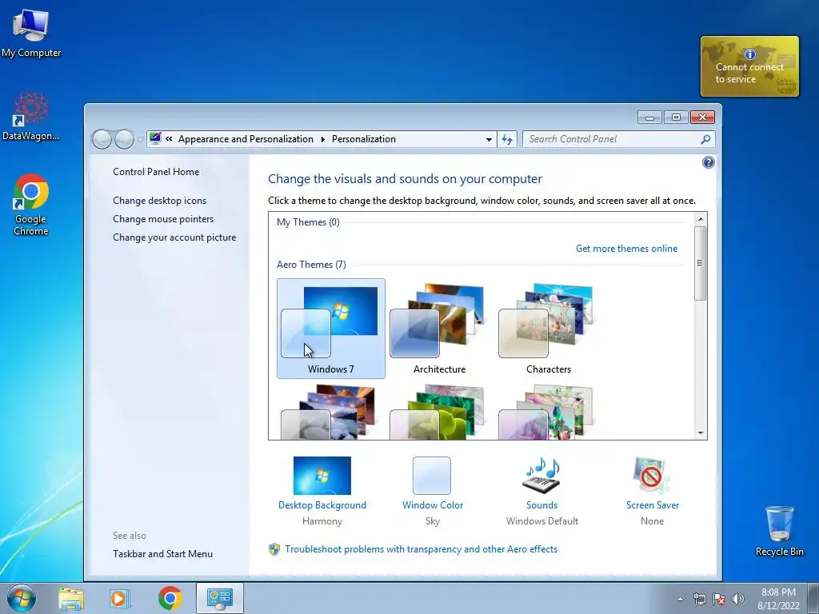Viewport: 819px width, 614px height.
Task: Click the help question mark icon
Action: click(x=709, y=162)
